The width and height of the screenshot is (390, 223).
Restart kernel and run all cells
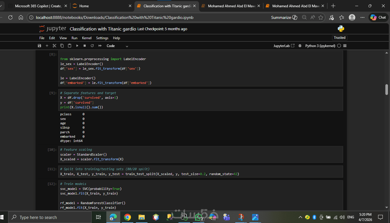point(100,46)
